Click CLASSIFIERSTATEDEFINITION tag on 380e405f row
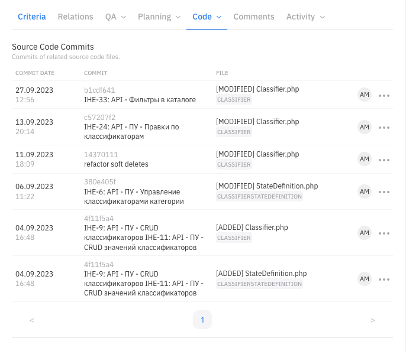 click(x=259, y=197)
